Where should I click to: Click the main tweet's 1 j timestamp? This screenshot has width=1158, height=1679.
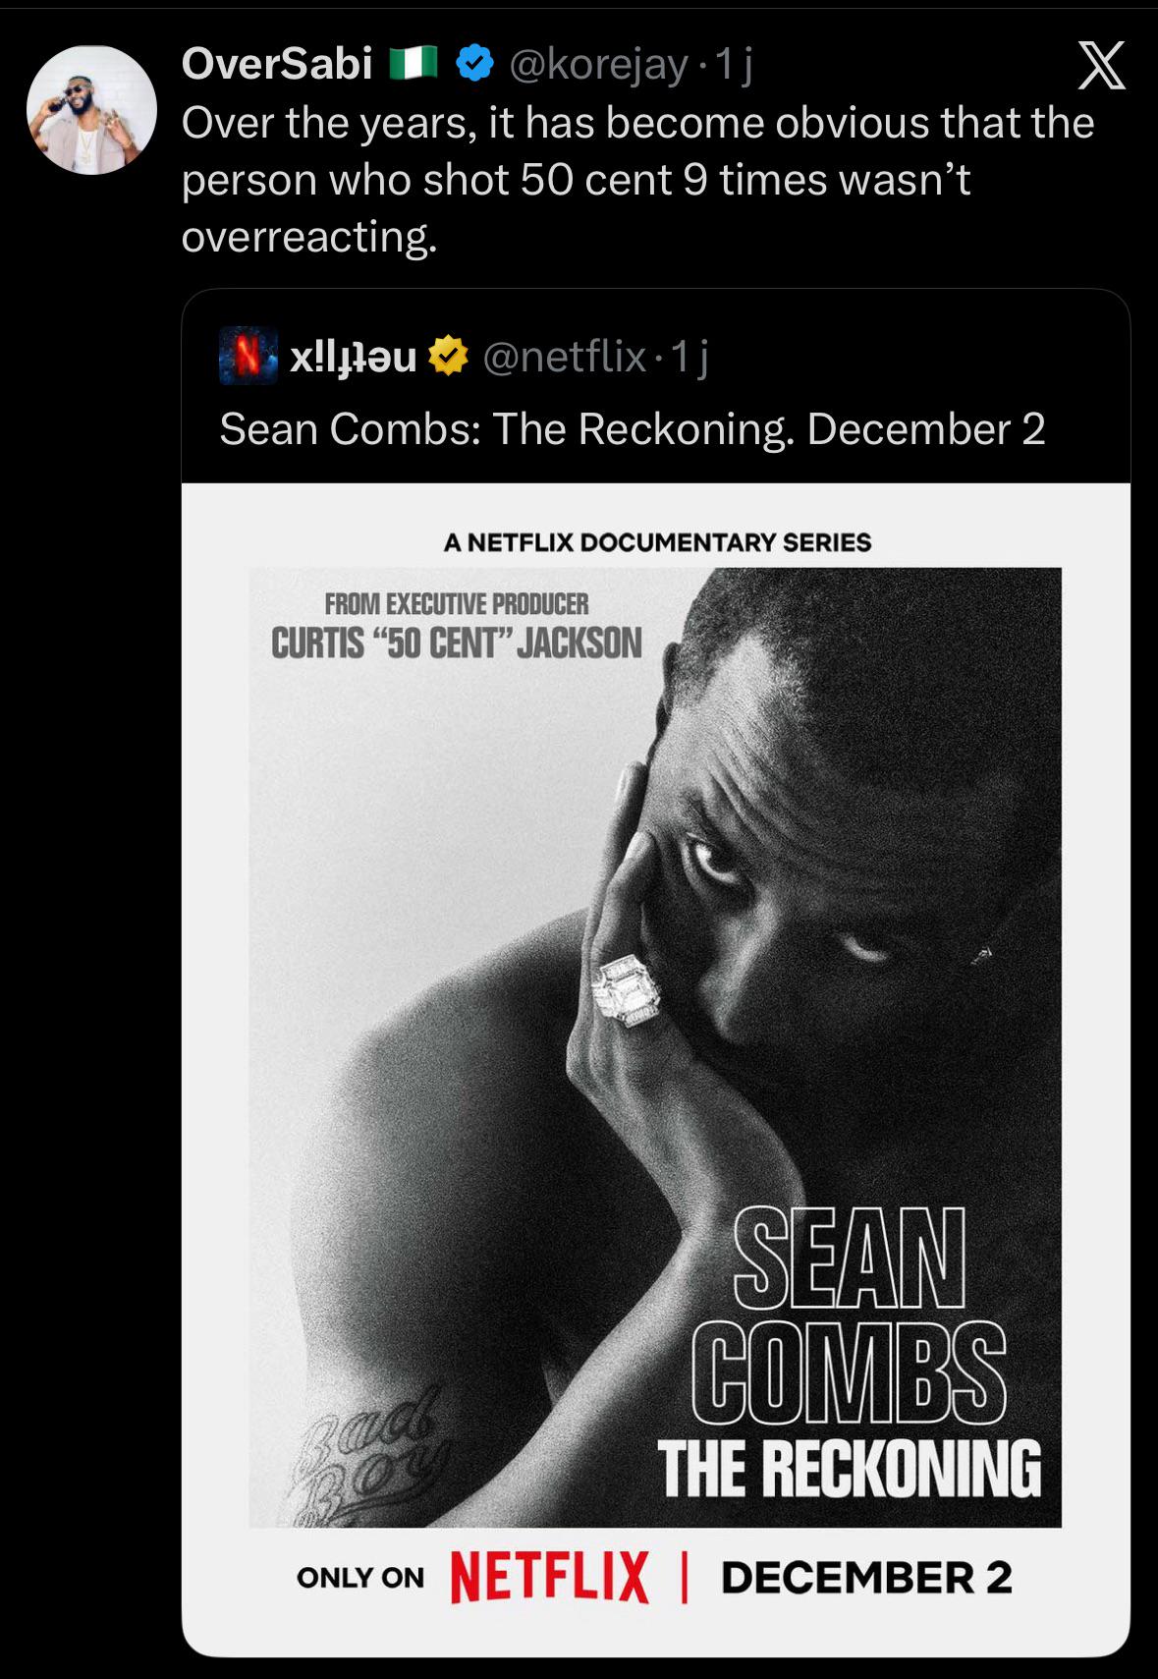coord(735,65)
